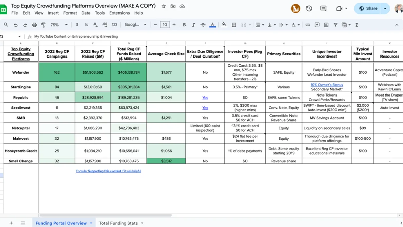The height and width of the screenshot is (227, 403).
Task: Decrease font size with minus button
Action: tap(155, 25)
